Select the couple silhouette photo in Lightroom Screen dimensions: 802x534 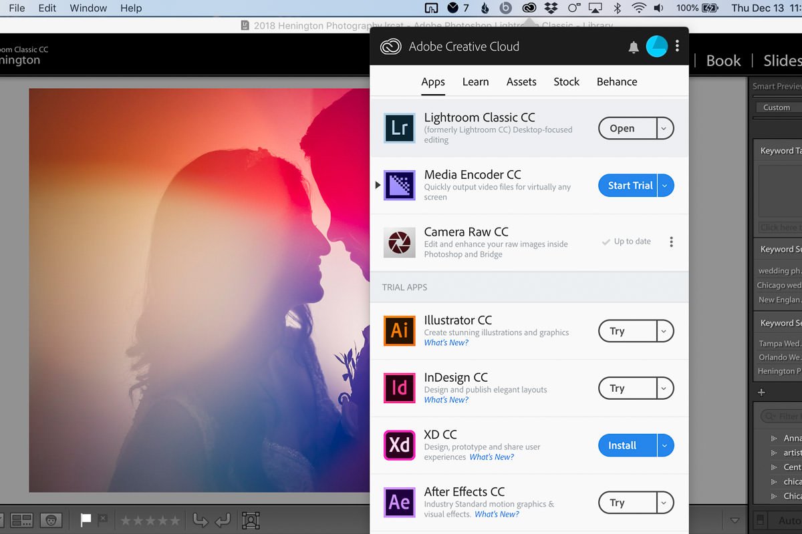(x=199, y=290)
